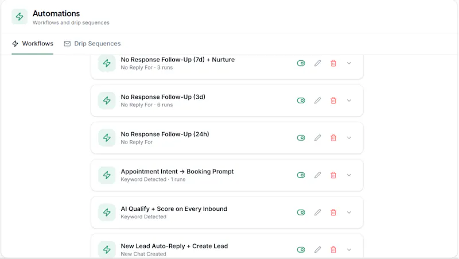
Task: Toggle No Response Follow-Up (7d) + Nurture enabled
Action: tap(301, 63)
